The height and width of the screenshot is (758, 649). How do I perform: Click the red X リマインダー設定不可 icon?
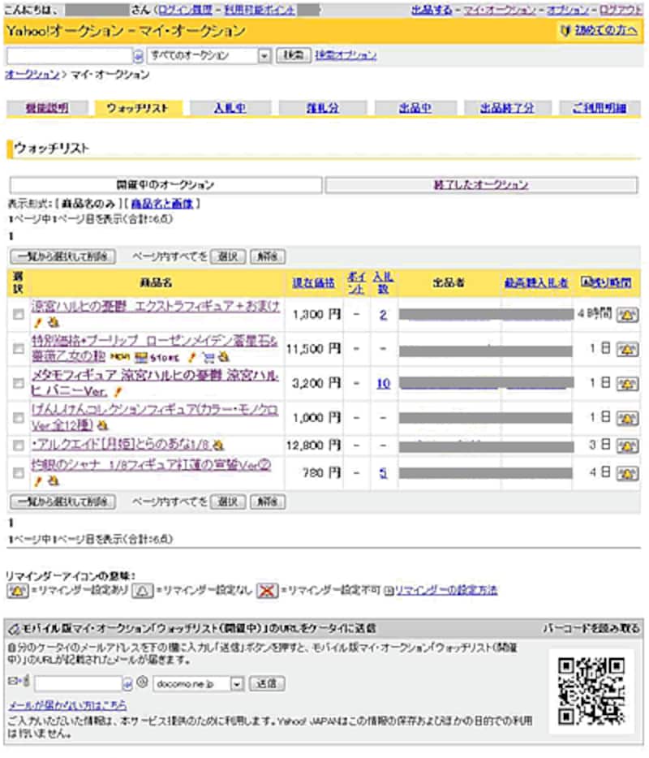(267, 590)
